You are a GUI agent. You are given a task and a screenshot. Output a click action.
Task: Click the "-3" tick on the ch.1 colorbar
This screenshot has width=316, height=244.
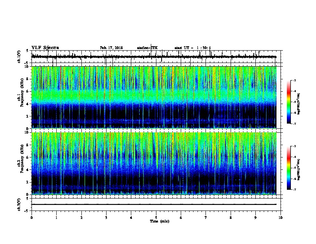[294, 80]
